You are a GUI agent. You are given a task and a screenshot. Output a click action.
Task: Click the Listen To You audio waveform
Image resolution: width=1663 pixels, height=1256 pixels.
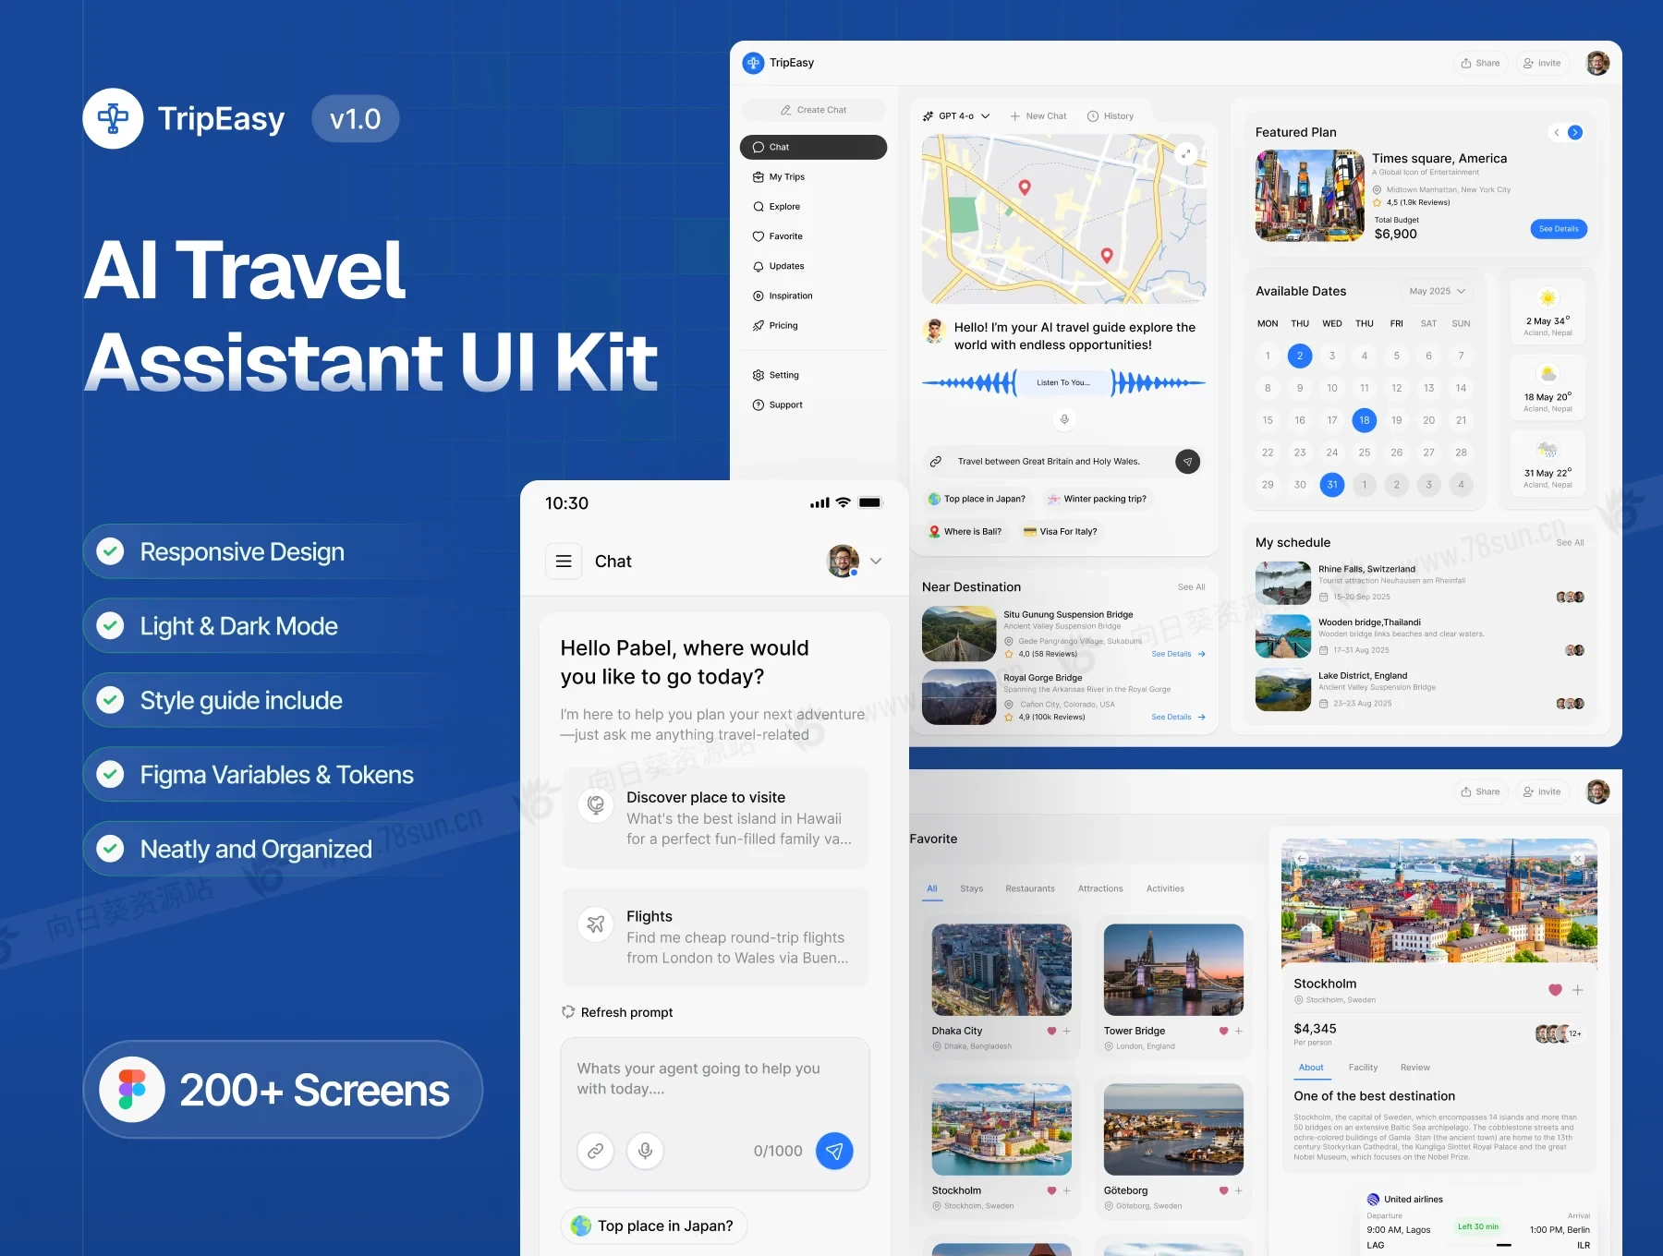coord(1063,382)
